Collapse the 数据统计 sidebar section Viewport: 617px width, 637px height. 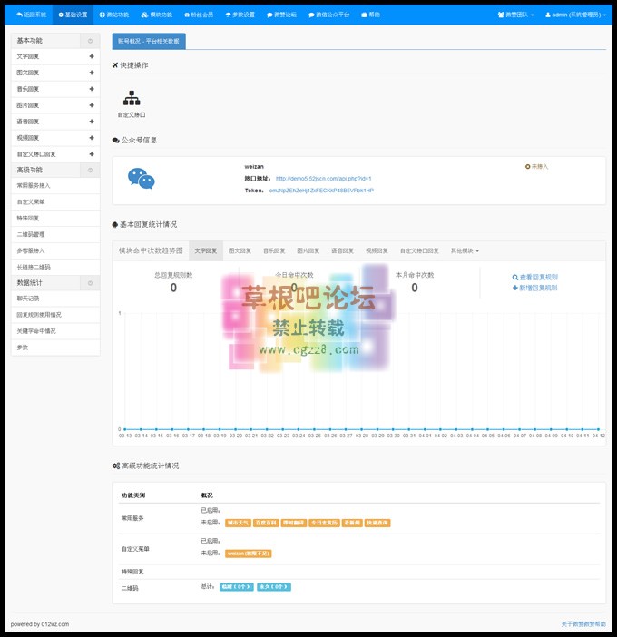pyautogui.click(x=89, y=283)
